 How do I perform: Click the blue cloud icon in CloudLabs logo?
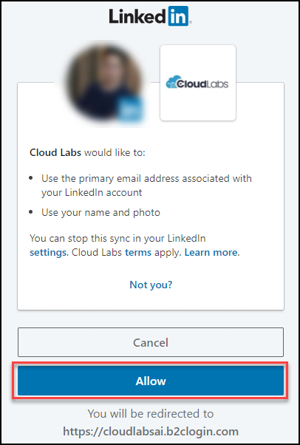click(173, 82)
